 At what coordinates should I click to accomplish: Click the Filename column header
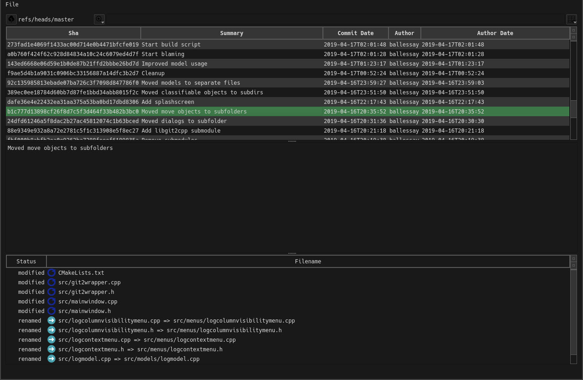click(308, 262)
